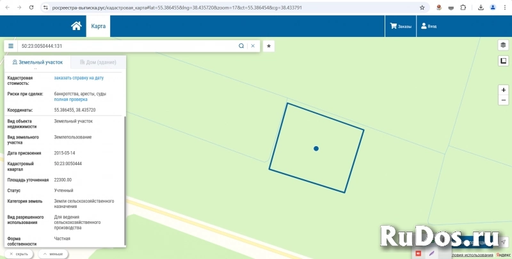Clear the cadastral number search
Viewport: 512px width, 259px height.
point(253,46)
